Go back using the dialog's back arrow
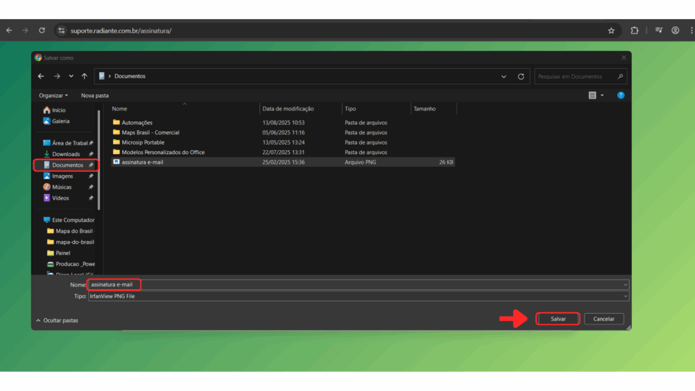695x391 pixels. (41, 76)
